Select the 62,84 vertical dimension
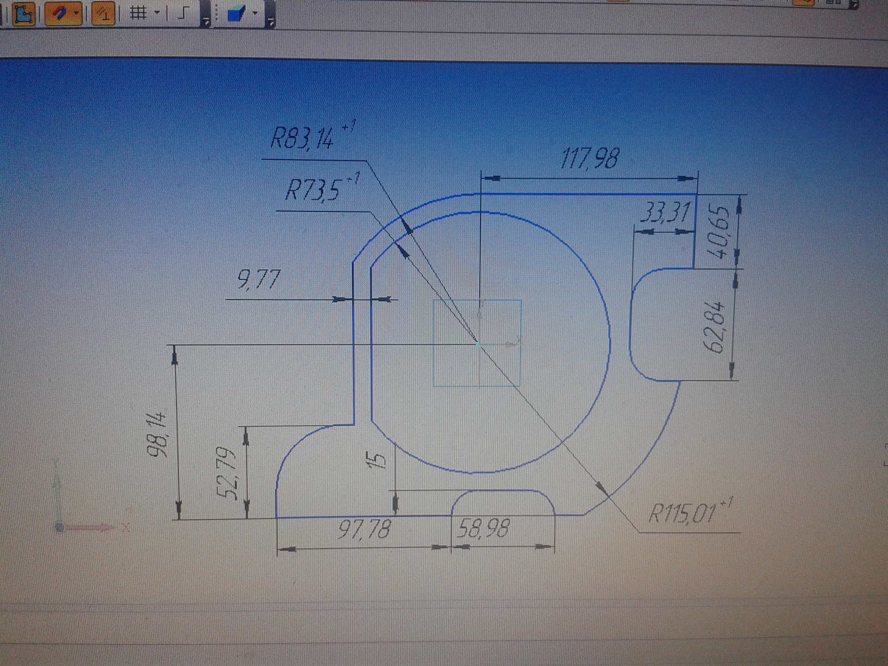 (714, 327)
